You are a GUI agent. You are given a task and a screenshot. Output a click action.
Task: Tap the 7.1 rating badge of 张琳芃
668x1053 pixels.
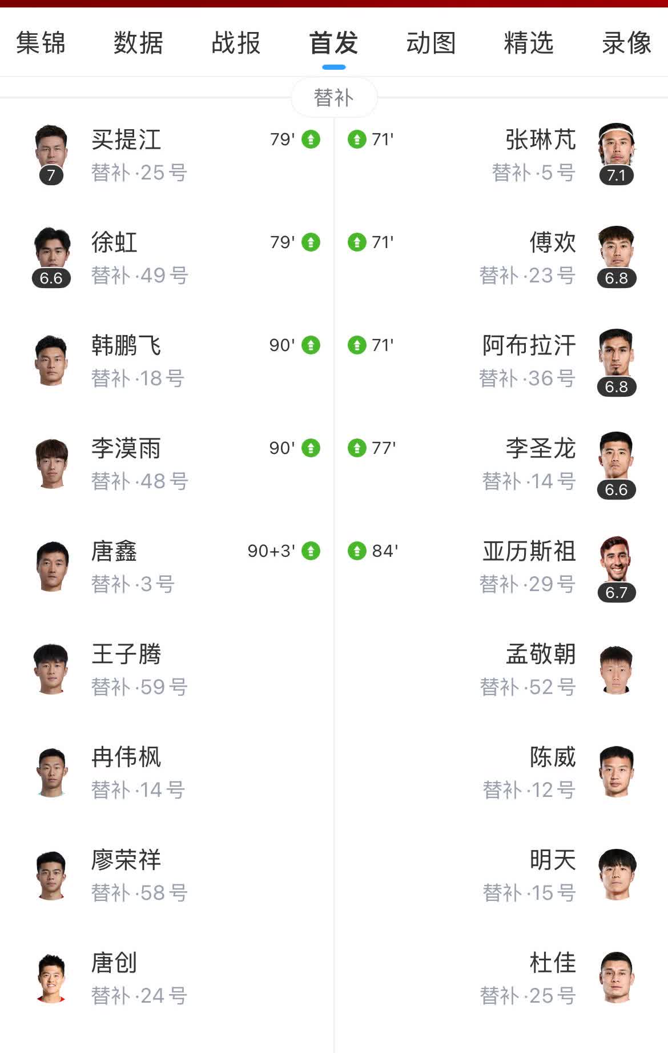click(x=616, y=175)
